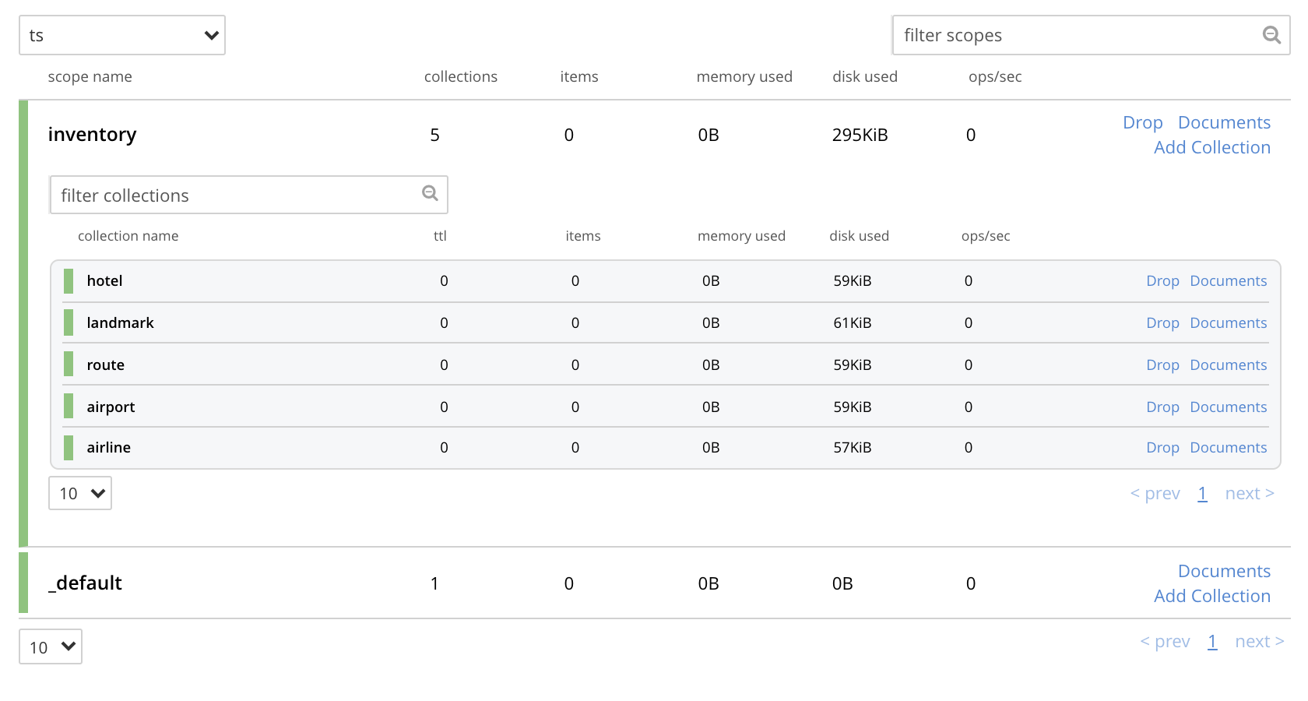This screenshot has height=701, width=1308.
Task: Open the bottom page size dropdown
Action: pyautogui.click(x=50, y=646)
